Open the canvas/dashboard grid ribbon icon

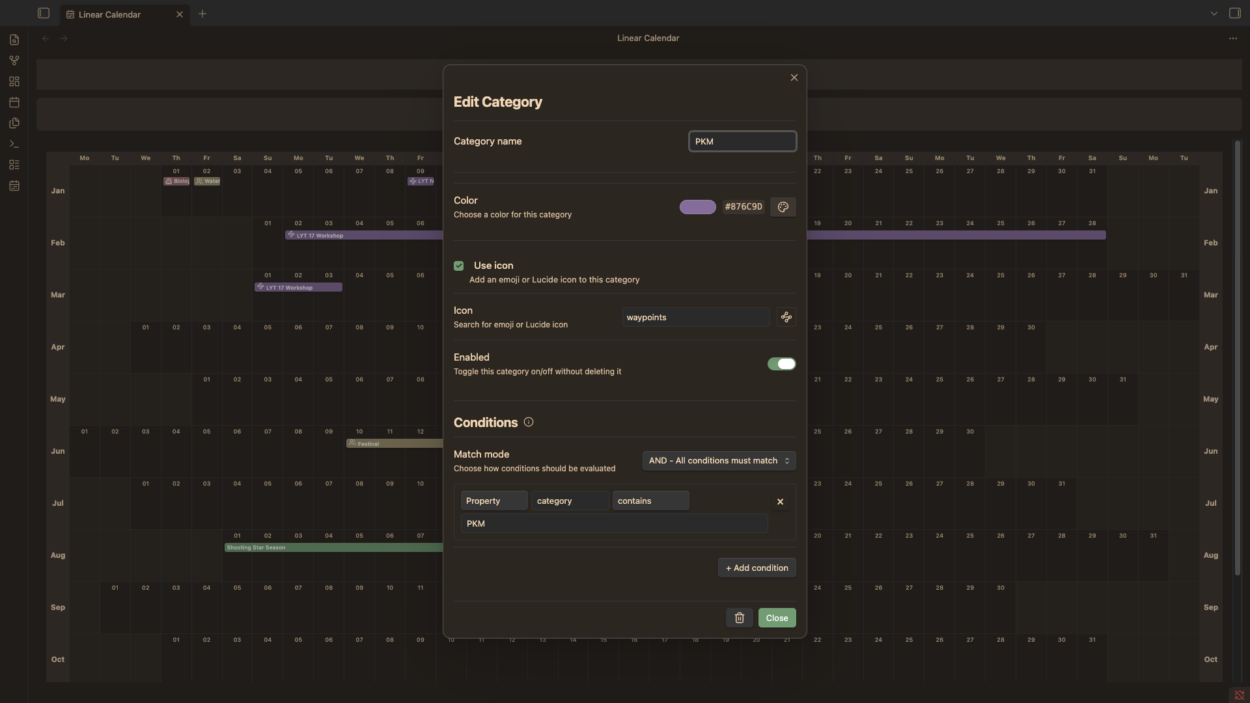pos(14,81)
